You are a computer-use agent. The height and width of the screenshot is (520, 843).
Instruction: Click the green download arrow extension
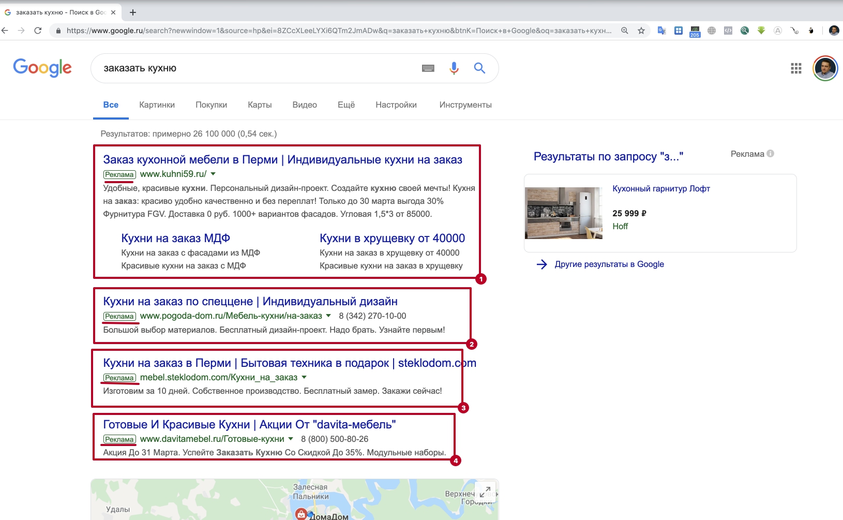761,31
